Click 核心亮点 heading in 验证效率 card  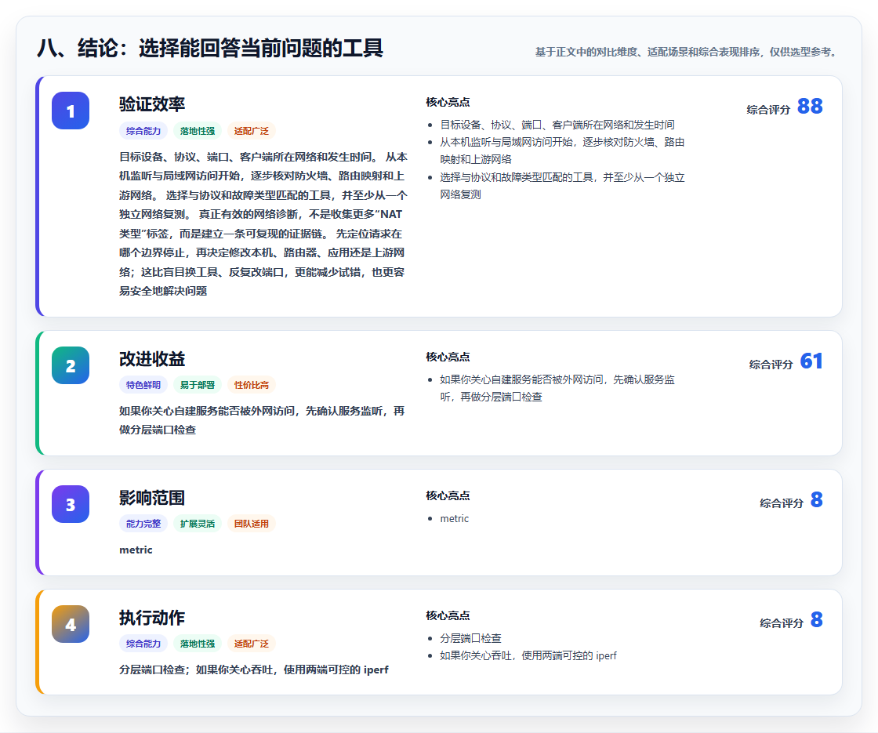448,102
